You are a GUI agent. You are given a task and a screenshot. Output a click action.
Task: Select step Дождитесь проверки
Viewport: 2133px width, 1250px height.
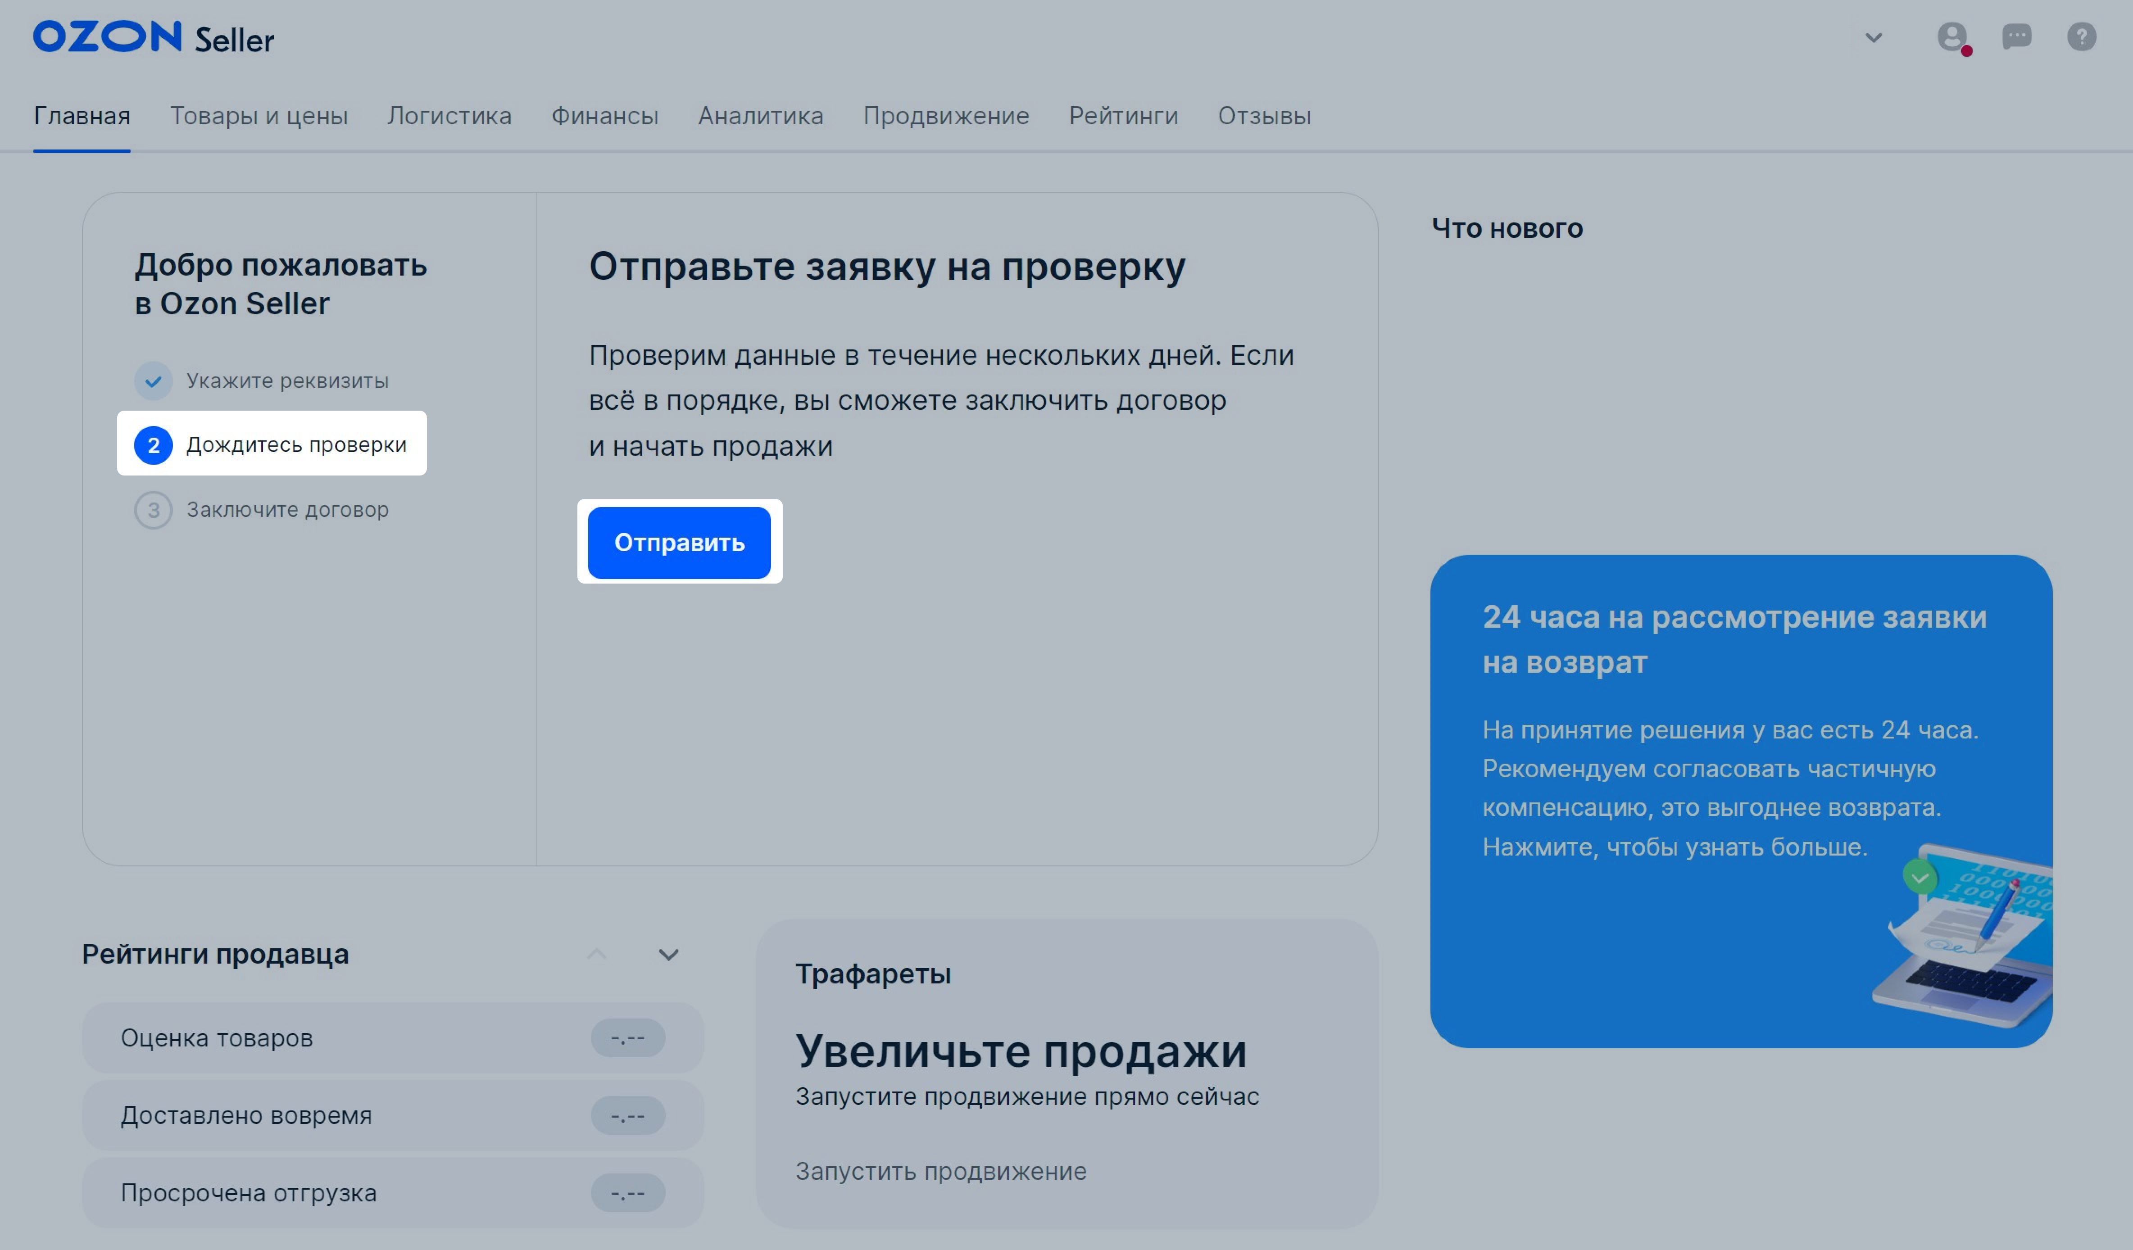[x=272, y=444]
